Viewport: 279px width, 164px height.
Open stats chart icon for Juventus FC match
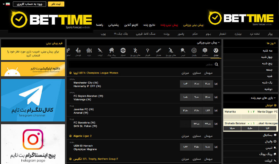coord(216,111)
